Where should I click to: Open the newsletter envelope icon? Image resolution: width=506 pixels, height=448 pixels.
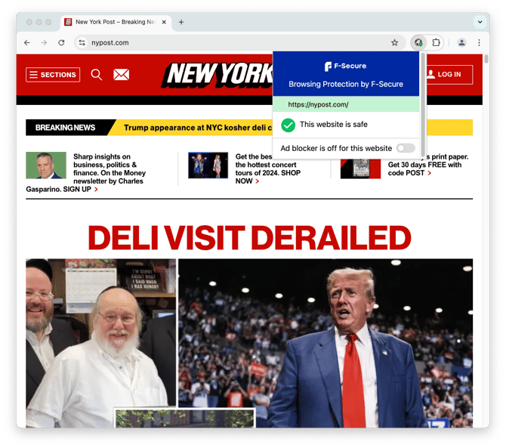[122, 75]
